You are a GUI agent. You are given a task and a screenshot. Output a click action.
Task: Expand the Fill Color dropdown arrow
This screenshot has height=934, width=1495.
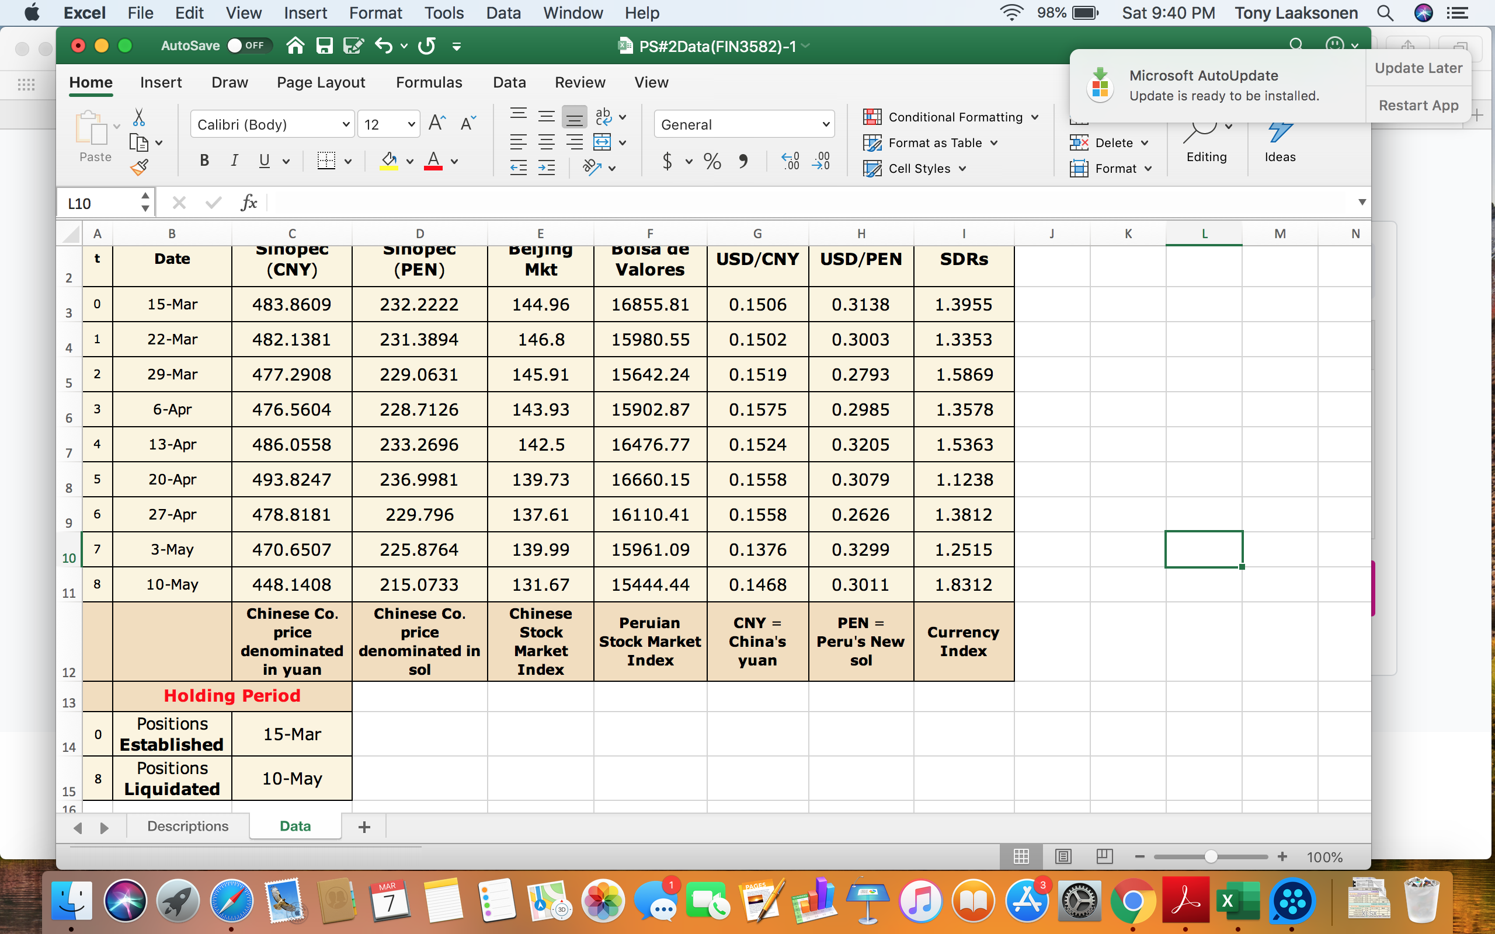click(x=409, y=161)
